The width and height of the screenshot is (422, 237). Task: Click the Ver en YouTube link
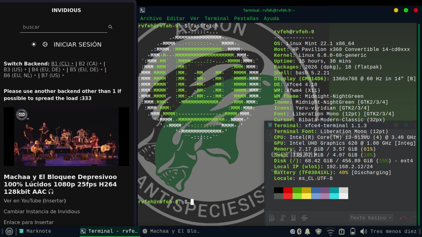[x=22, y=201]
